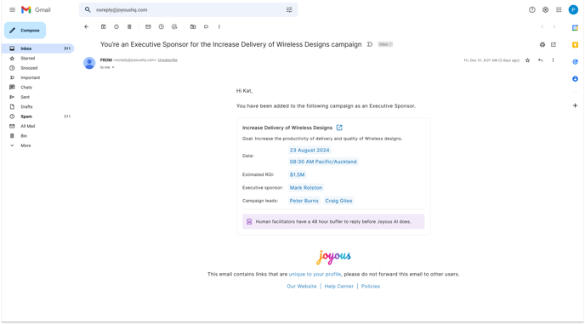Archive this email

(x=104, y=27)
